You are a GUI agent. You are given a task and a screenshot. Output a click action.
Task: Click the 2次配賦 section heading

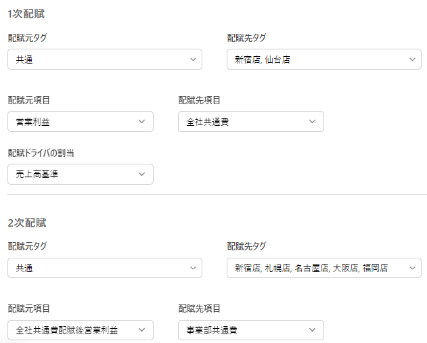pyautogui.click(x=27, y=223)
